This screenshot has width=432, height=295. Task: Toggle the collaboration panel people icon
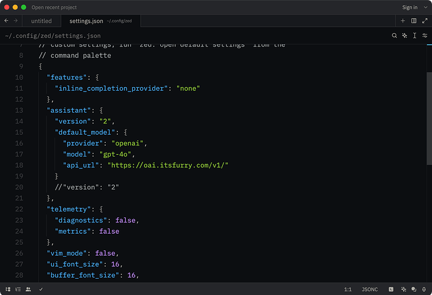point(28,289)
